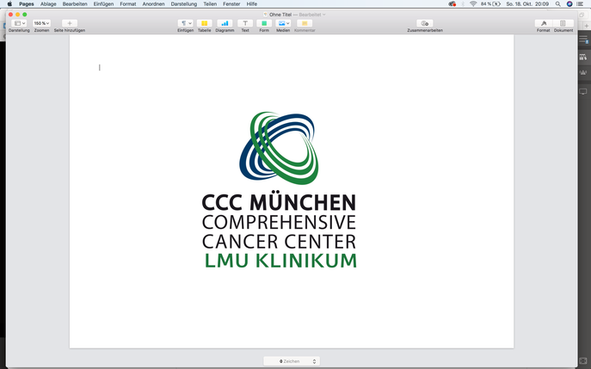Click the Bluetooth status icon

point(463,3)
